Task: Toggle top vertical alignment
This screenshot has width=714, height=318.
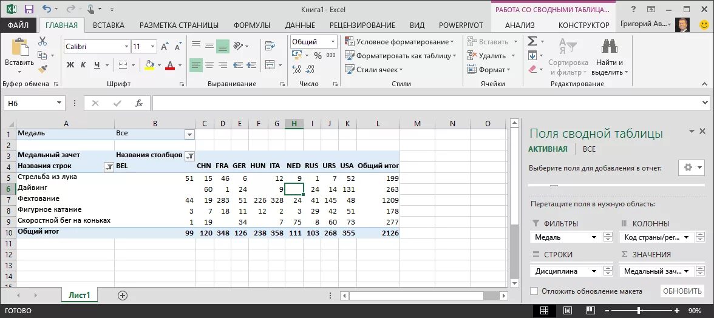Action: coord(195,45)
